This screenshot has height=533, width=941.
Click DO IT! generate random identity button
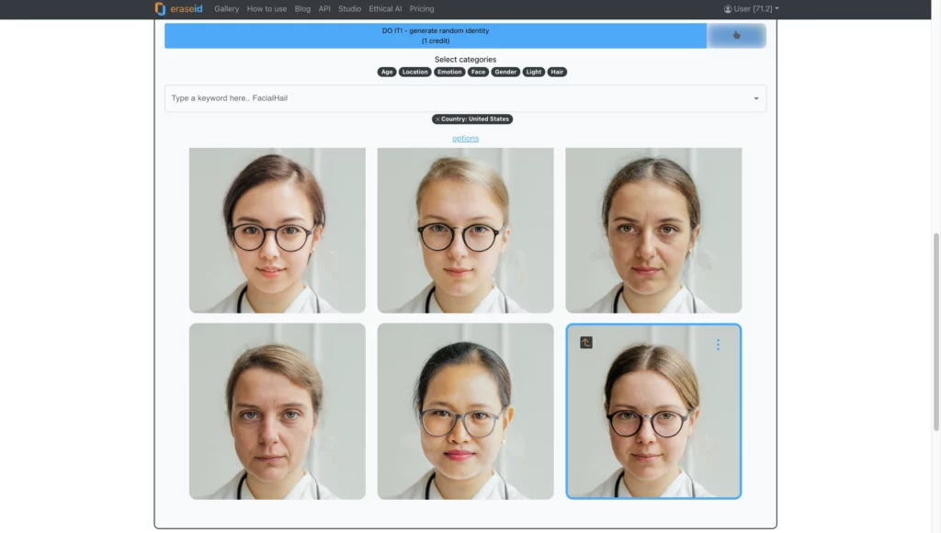click(436, 36)
